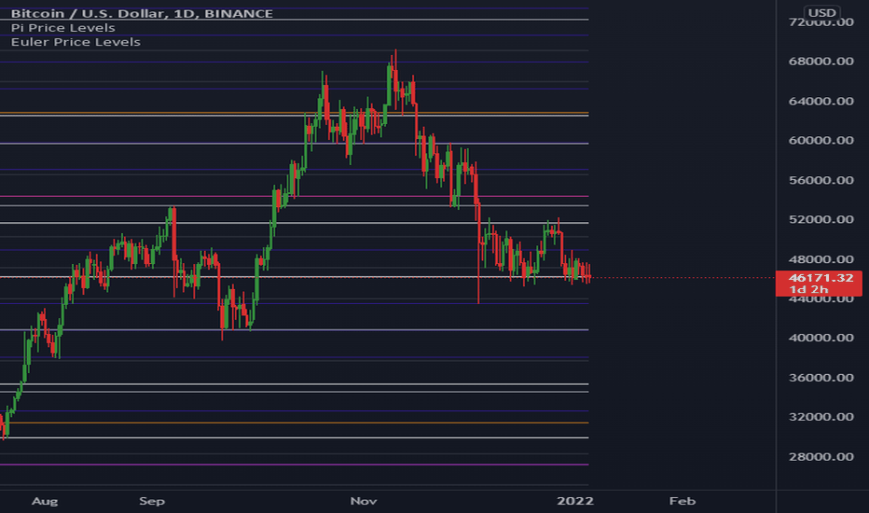
Task: Click the Aug label on time axis
Action: tap(45, 501)
